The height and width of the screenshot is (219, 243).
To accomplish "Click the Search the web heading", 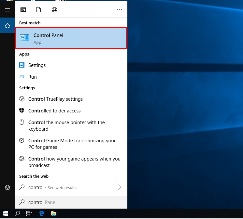I will click(34, 176).
